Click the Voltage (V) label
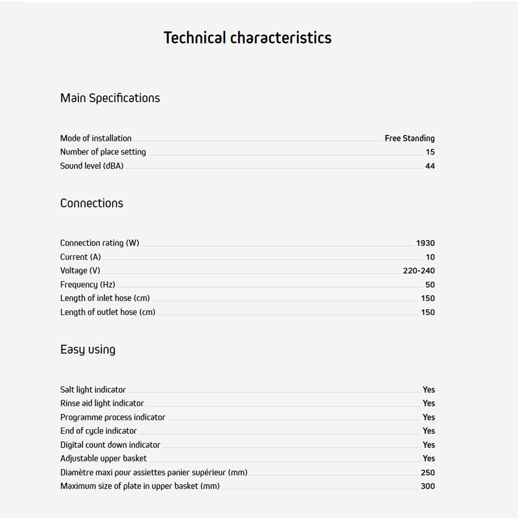 [80, 271]
